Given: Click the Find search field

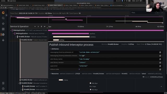Looking at the screenshot, I should click(142, 13).
